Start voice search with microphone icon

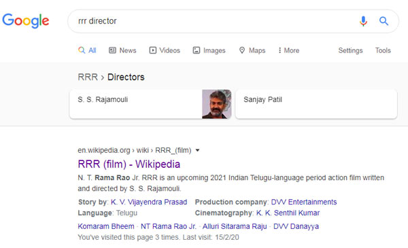[363, 21]
